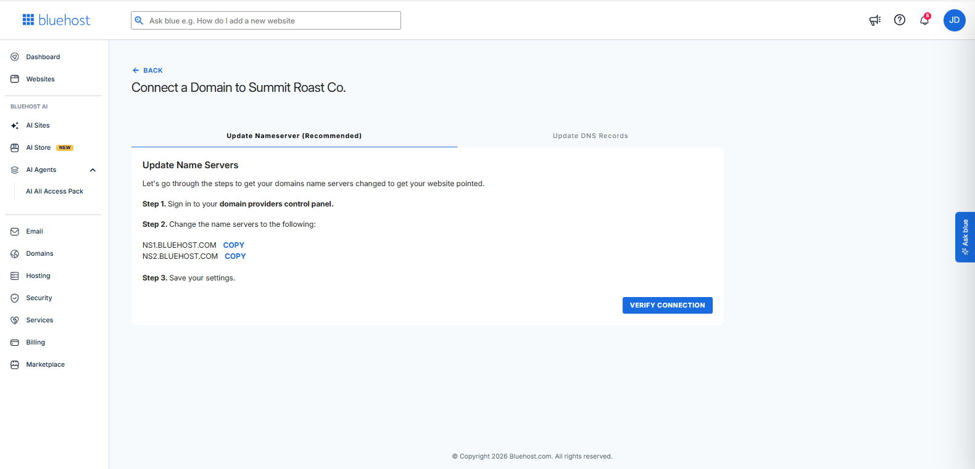Click the Billing card icon
Viewport: 975px width, 469px height.
(x=15, y=343)
